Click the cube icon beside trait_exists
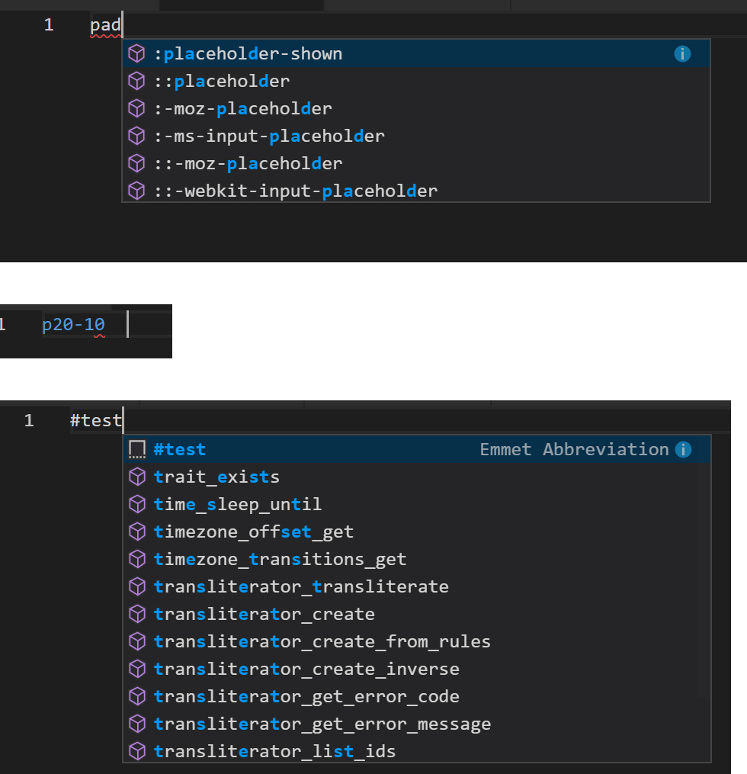The width and height of the screenshot is (747, 774). [x=136, y=476]
